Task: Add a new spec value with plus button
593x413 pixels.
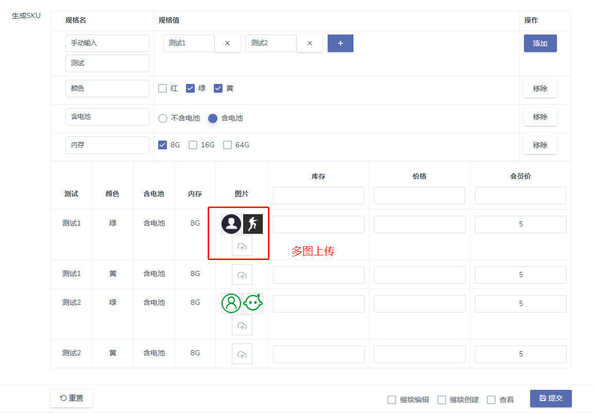Action: tap(341, 43)
